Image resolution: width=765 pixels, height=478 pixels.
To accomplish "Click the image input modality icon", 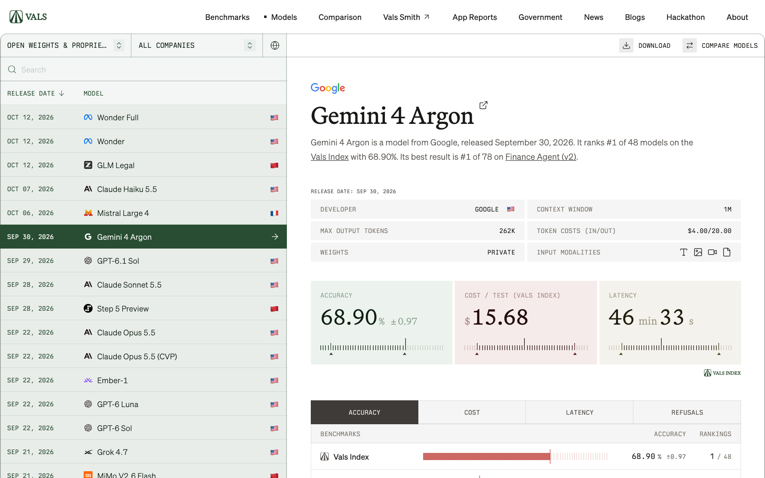I will tap(698, 252).
